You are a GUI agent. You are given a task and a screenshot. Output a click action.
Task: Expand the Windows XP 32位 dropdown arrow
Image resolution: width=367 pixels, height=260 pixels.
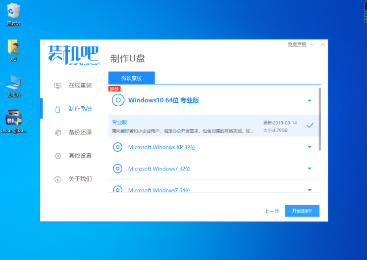click(x=310, y=147)
